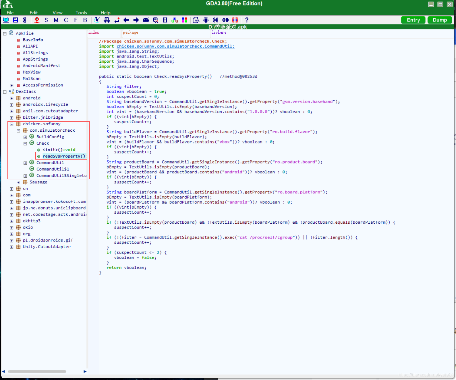This screenshot has height=380, width=456.
Task: Click the double down-arrow icon
Action: pos(107,20)
